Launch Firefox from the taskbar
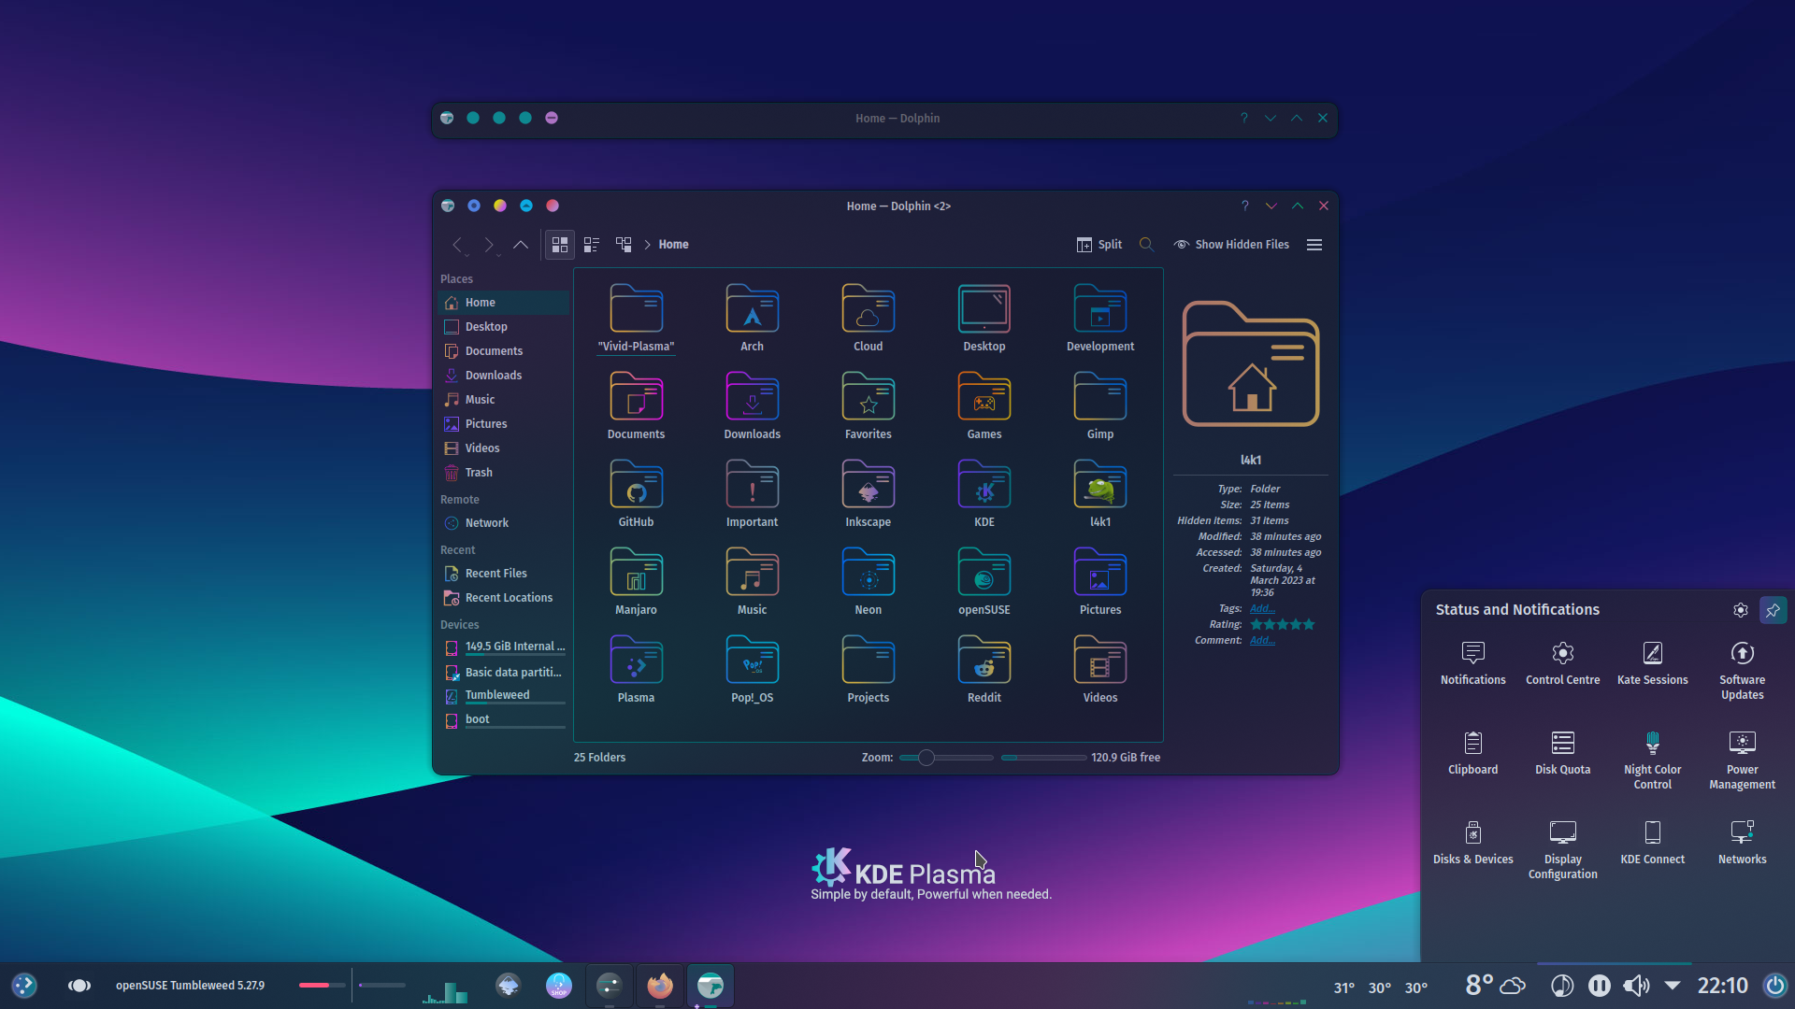 660,986
